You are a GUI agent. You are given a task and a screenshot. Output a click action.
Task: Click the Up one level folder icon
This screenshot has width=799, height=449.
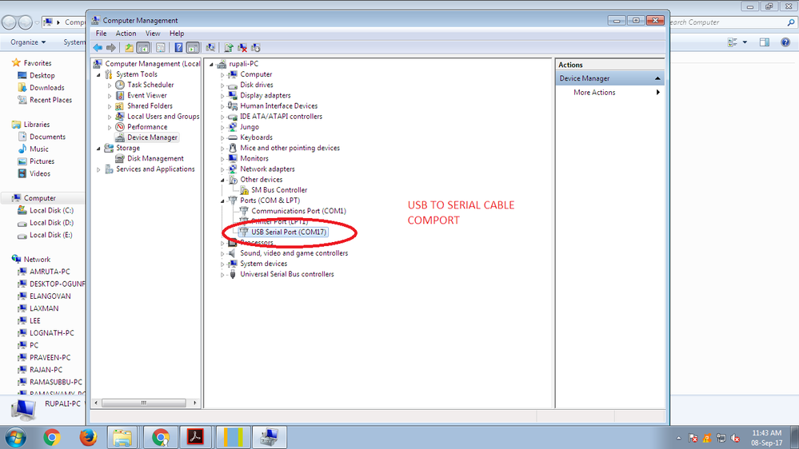(x=129, y=48)
